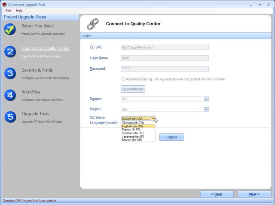
Task: Click the Before You Begin step title
Action: pyautogui.click(x=37, y=26)
